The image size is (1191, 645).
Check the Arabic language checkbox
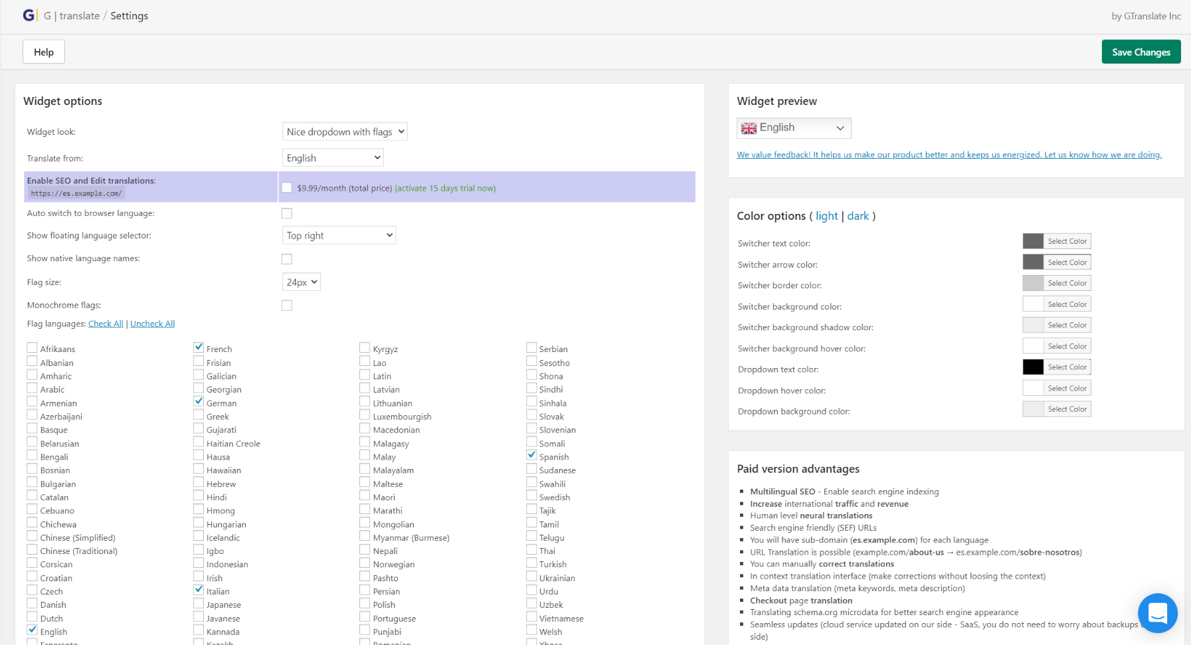tap(32, 388)
